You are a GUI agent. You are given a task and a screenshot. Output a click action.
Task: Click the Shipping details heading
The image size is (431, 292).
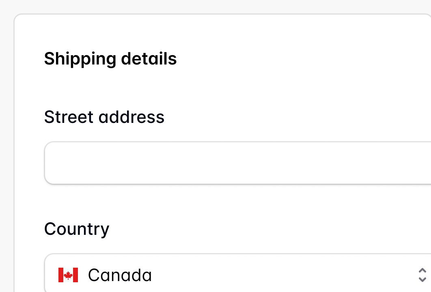click(x=110, y=59)
